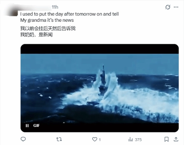184x145 pixels.
Task: Click the reply speech bubble icon
Action: [23, 139]
